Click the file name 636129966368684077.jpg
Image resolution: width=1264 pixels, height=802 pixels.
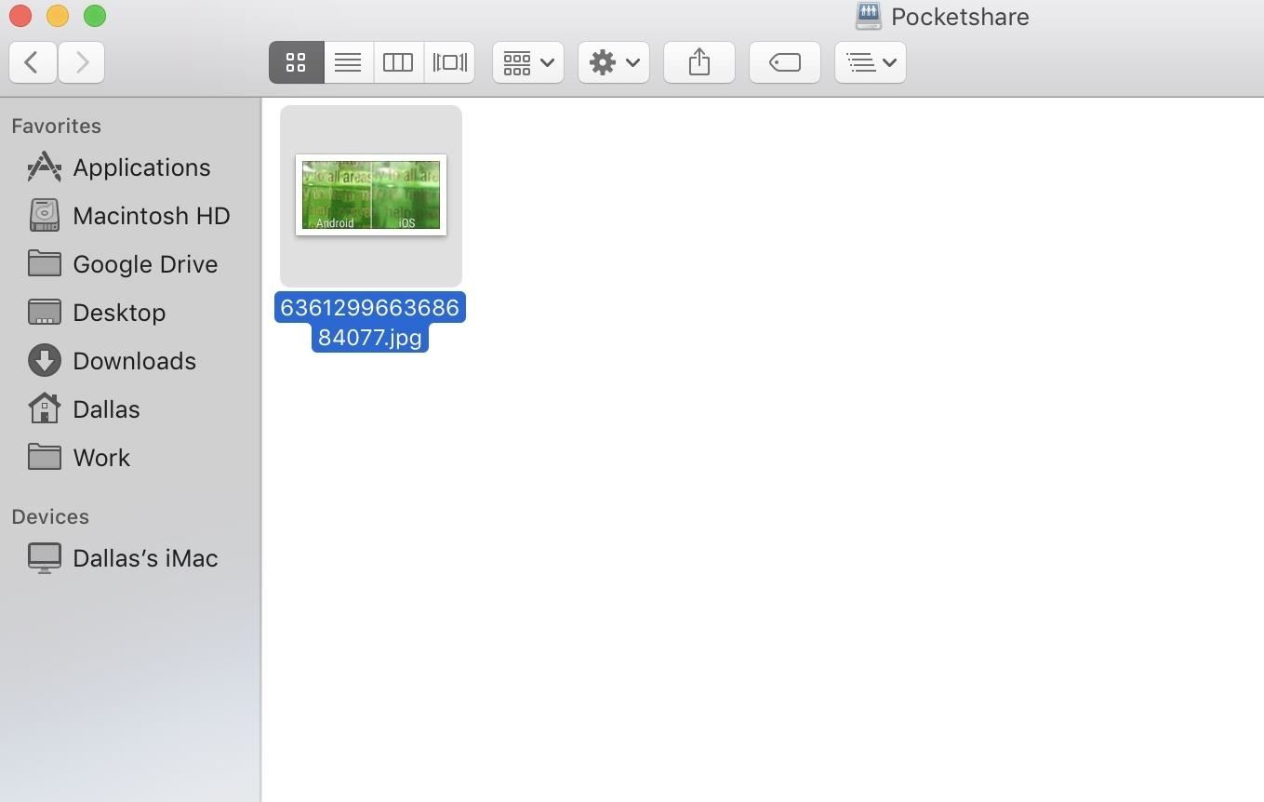coord(370,323)
